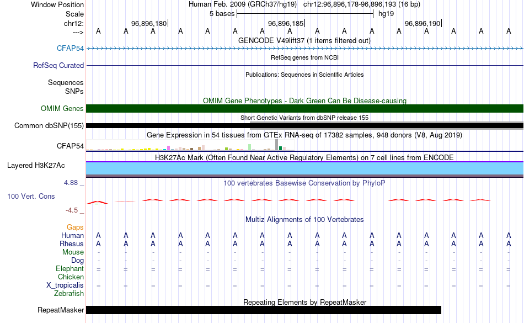
Task: Open the RefSeq Curated track label
Action: coord(58,65)
